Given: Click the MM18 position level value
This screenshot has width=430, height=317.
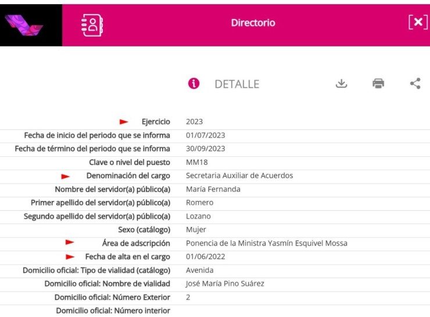Looking at the screenshot, I should click(x=196, y=163).
